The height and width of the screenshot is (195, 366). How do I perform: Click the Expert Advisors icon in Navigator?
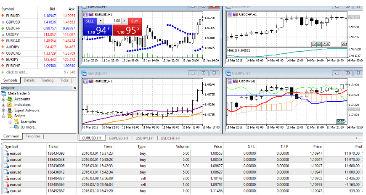(x=10, y=111)
